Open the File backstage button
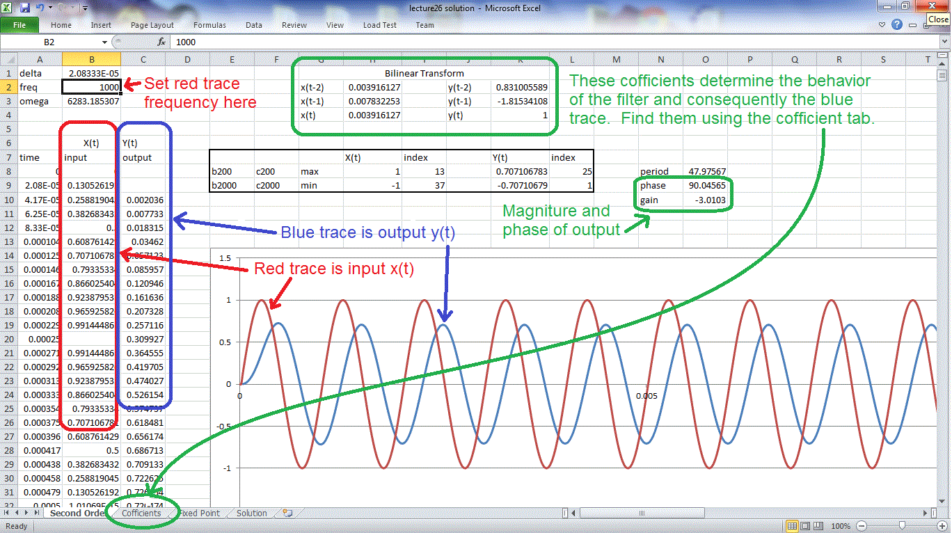The width and height of the screenshot is (952, 533). (x=19, y=25)
